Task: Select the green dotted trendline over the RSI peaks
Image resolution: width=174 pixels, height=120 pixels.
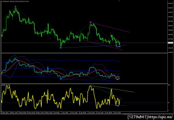Action: [x=113, y=89]
